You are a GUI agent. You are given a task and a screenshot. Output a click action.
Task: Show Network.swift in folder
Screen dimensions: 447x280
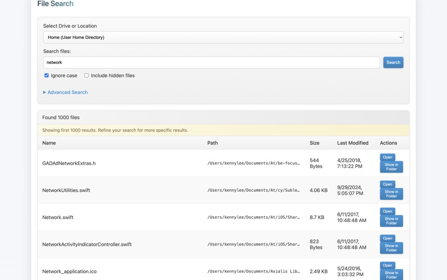391,221
